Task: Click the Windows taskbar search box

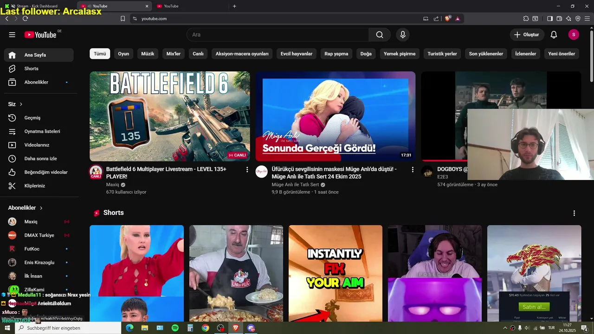Action: pos(68,328)
